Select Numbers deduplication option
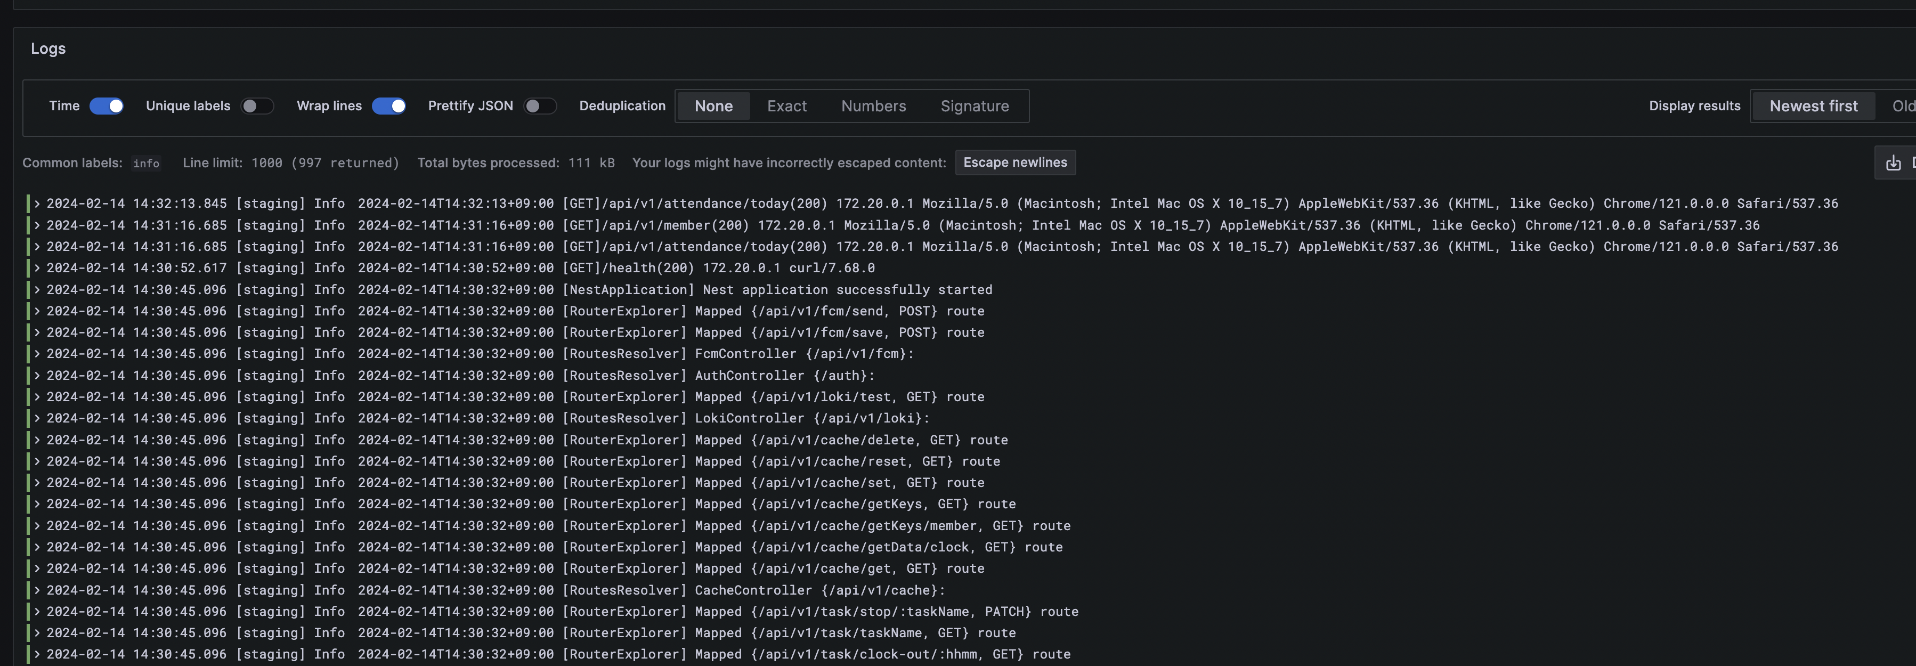Viewport: 1916px width, 666px height. (x=873, y=105)
